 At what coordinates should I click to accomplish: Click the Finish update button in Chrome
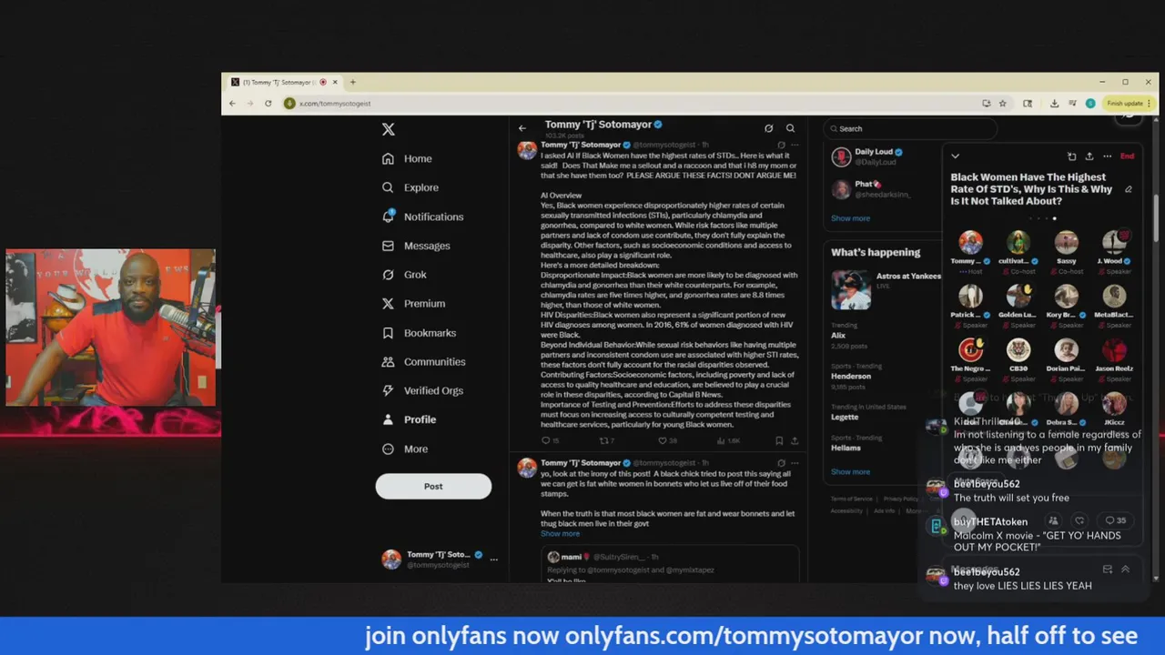pyautogui.click(x=1128, y=104)
